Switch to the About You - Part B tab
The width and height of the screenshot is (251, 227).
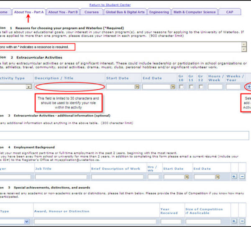(x=63, y=12)
